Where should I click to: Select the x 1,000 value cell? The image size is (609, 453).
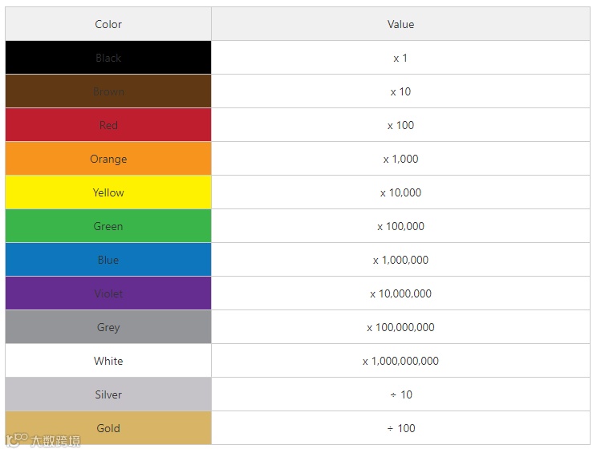[x=401, y=159]
